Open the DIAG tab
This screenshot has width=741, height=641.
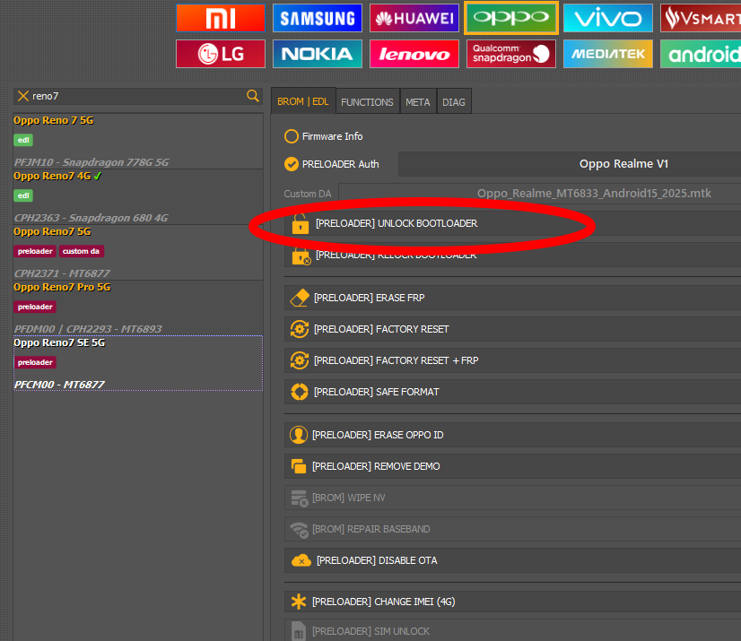[x=454, y=102]
